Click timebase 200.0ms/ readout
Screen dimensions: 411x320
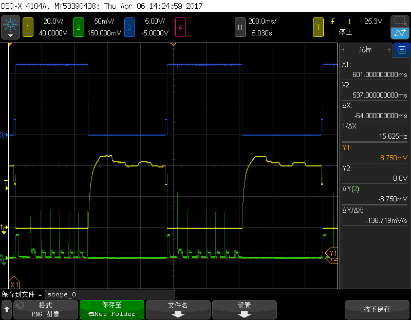(x=262, y=21)
